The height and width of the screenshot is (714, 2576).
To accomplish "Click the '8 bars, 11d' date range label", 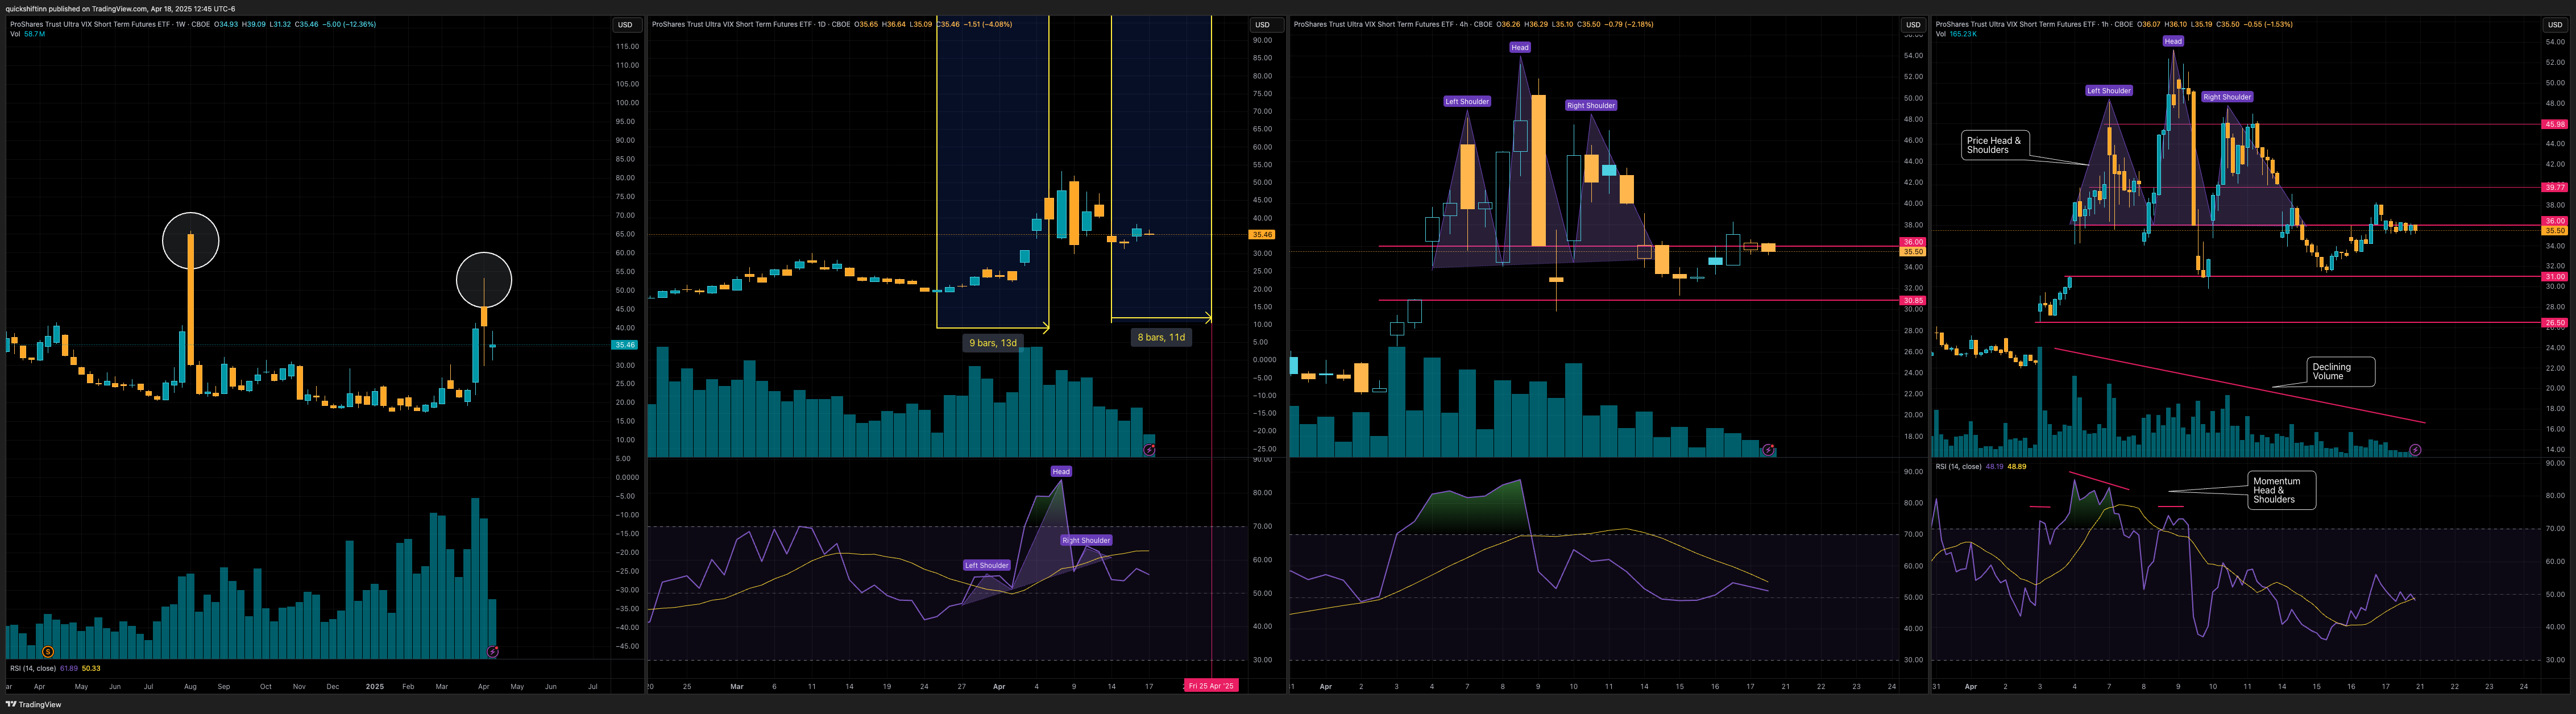I will click(x=1161, y=337).
